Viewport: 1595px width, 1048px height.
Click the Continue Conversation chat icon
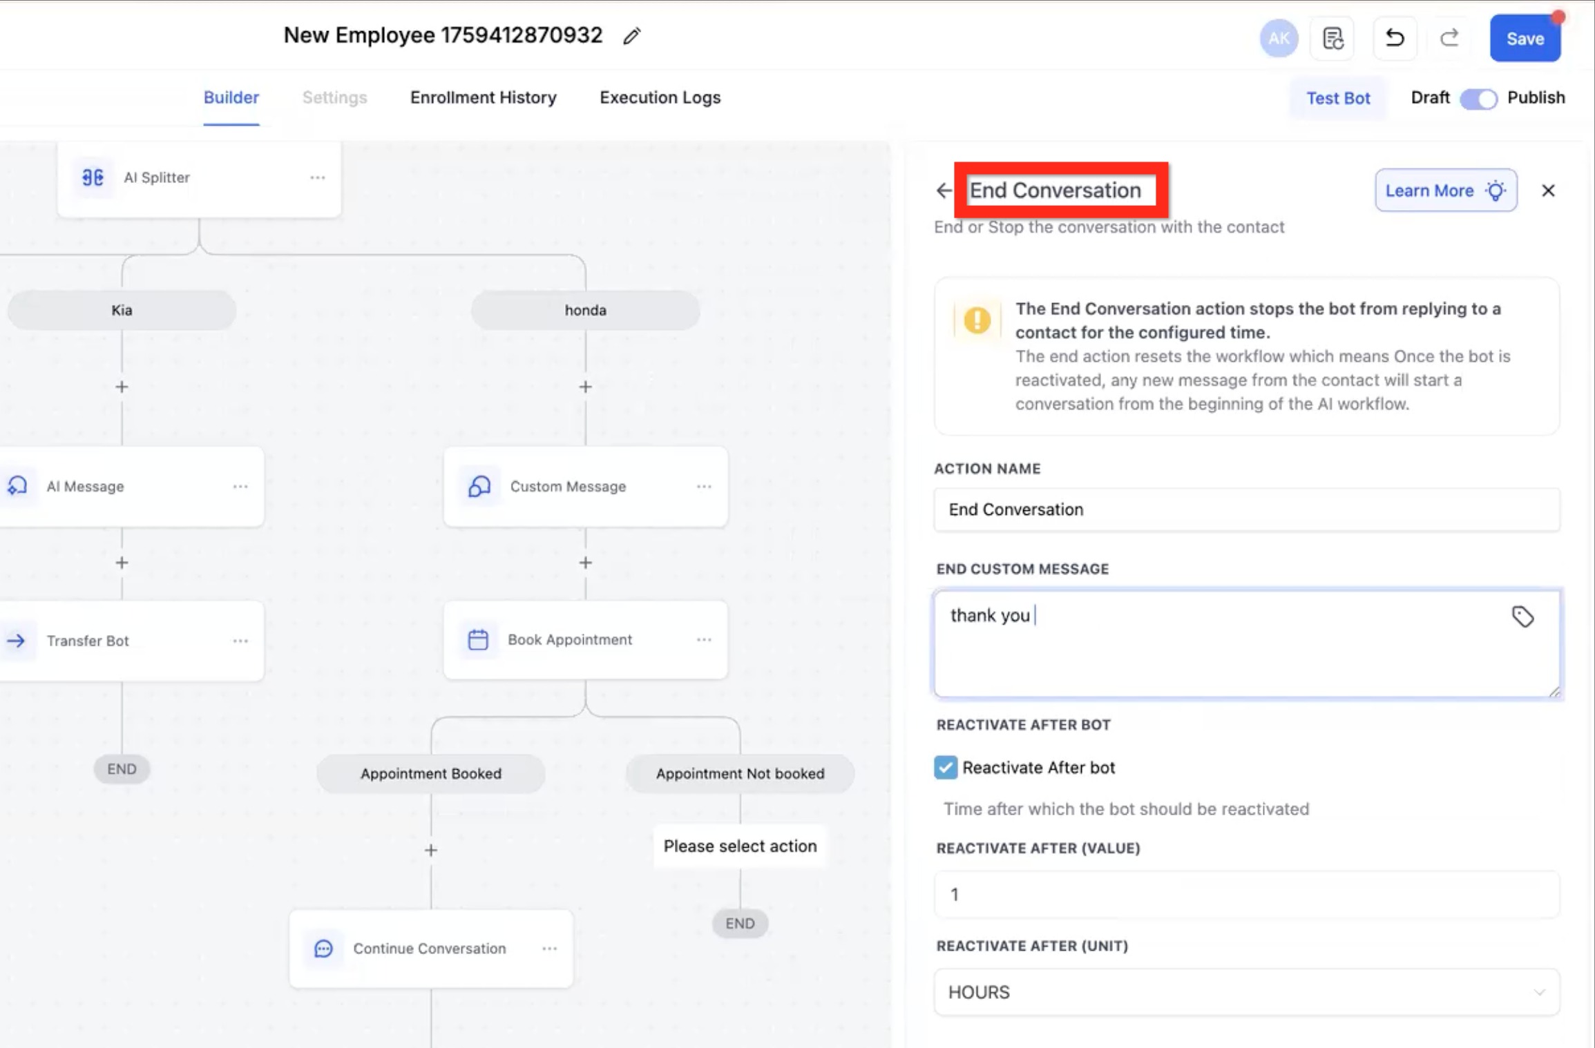[323, 948]
